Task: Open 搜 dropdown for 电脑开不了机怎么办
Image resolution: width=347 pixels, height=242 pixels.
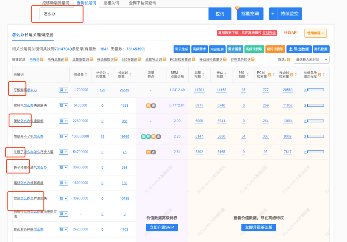Action: coord(63,137)
